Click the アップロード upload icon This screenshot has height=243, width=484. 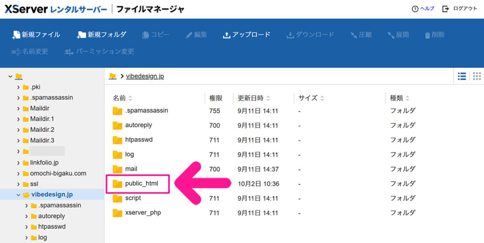pyautogui.click(x=226, y=35)
